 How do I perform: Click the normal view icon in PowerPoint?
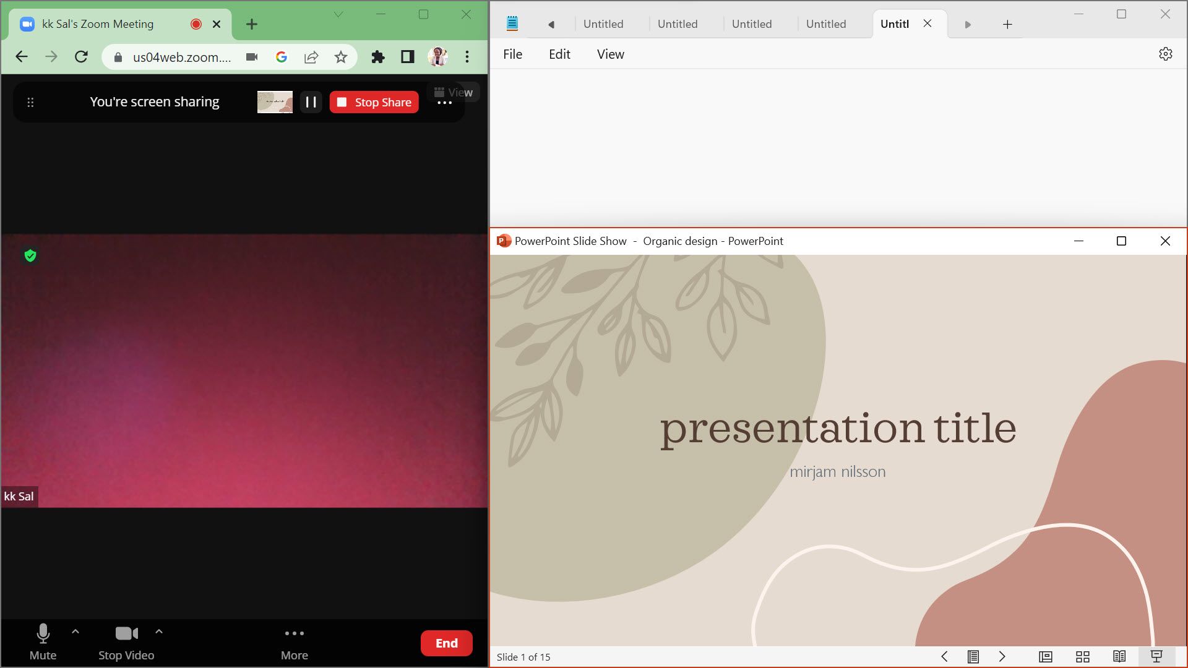pyautogui.click(x=1045, y=657)
